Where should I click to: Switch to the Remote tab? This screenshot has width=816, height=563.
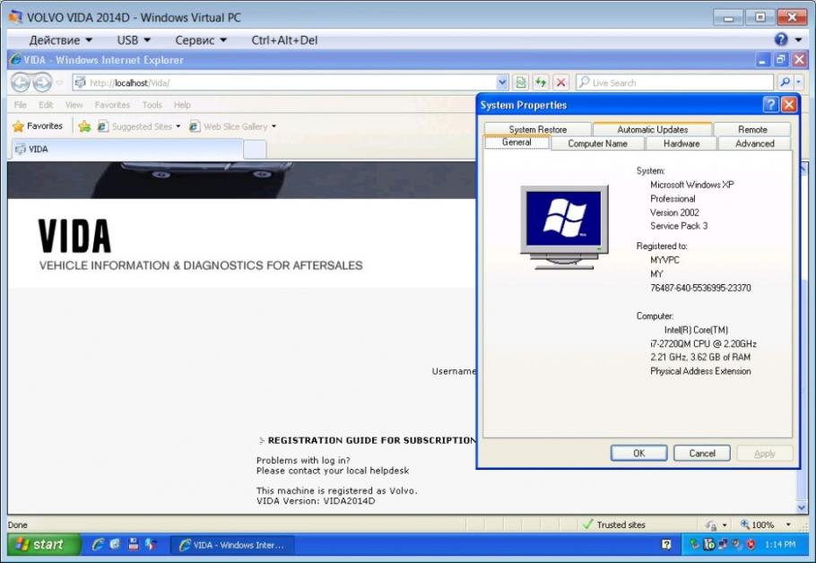click(x=752, y=129)
